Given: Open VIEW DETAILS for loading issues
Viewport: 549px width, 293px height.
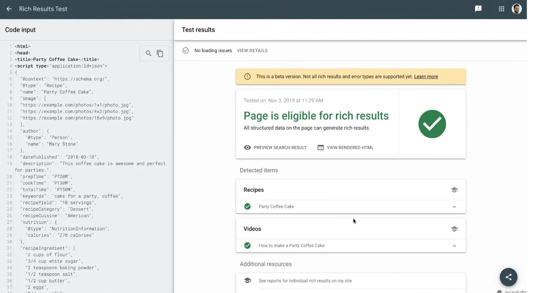Looking at the screenshot, I should [x=252, y=51].
